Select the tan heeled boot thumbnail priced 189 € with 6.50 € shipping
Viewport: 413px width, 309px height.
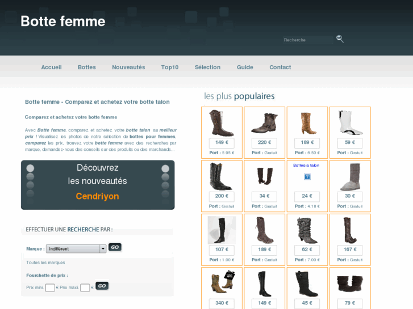click(308, 123)
